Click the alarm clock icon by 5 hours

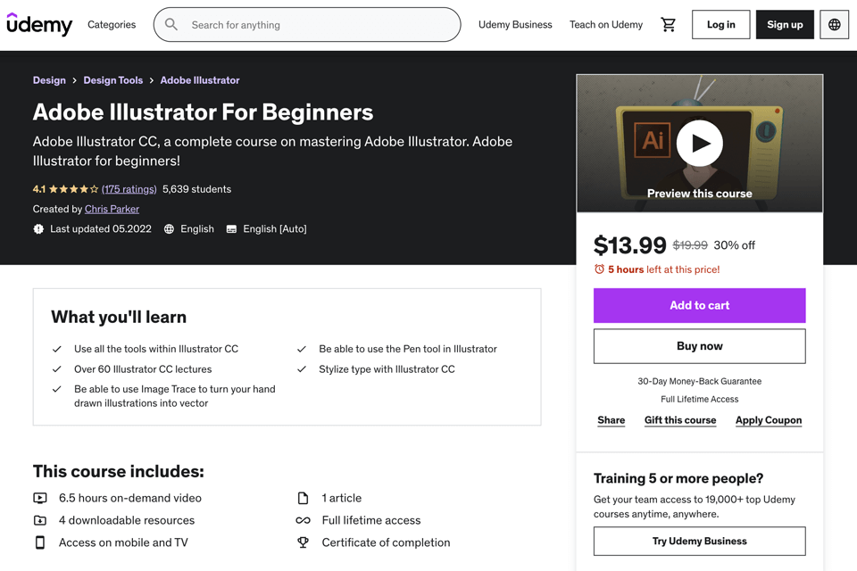click(599, 269)
